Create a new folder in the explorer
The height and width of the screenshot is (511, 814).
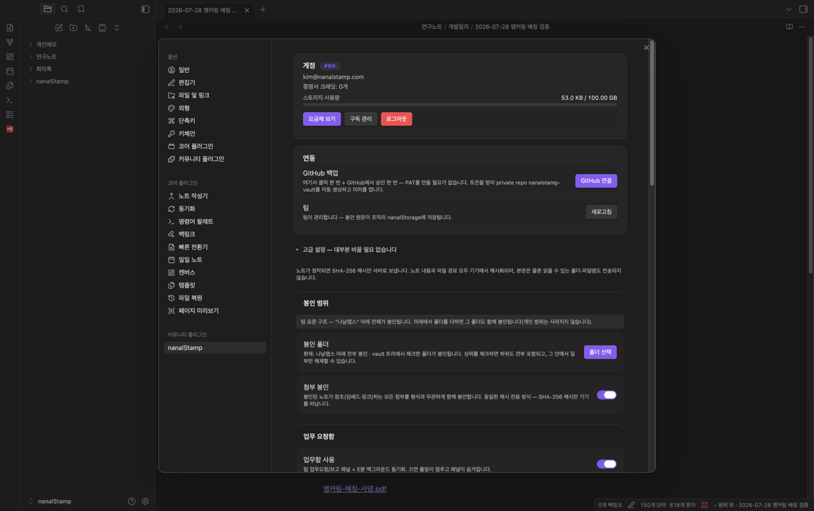[73, 28]
